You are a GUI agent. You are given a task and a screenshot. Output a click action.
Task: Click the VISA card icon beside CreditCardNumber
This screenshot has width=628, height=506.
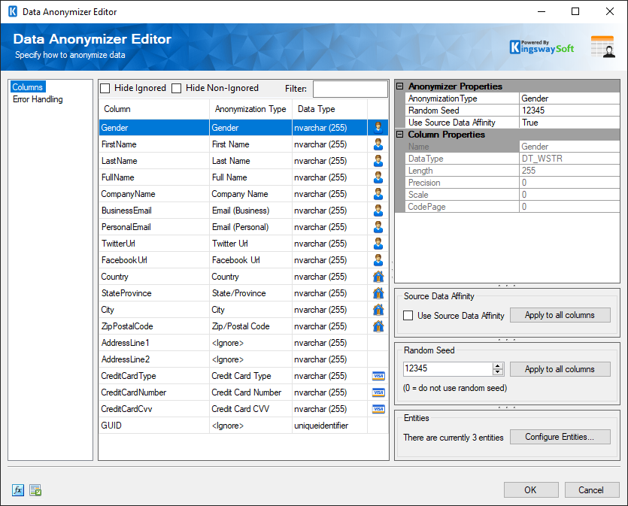click(378, 392)
